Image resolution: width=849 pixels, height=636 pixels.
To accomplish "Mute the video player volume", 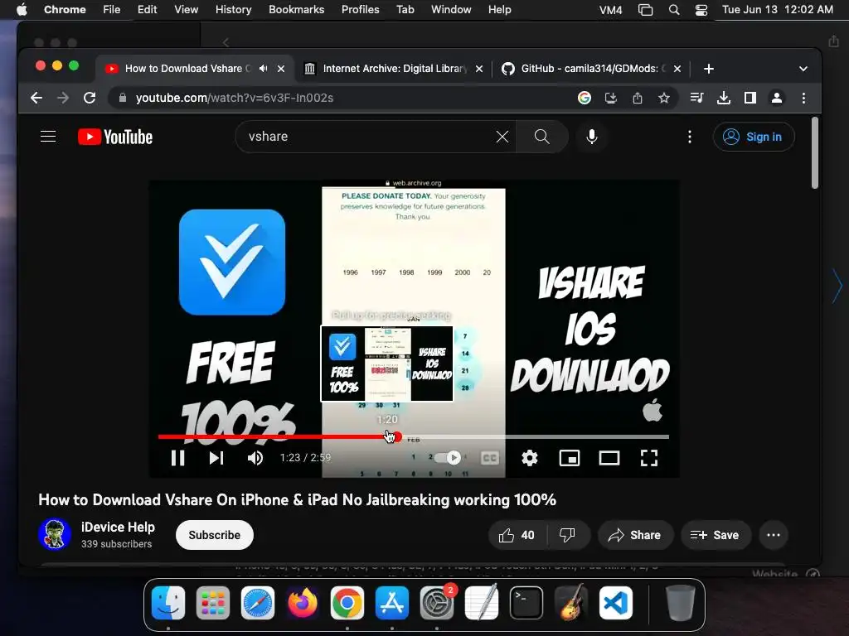I will [255, 458].
